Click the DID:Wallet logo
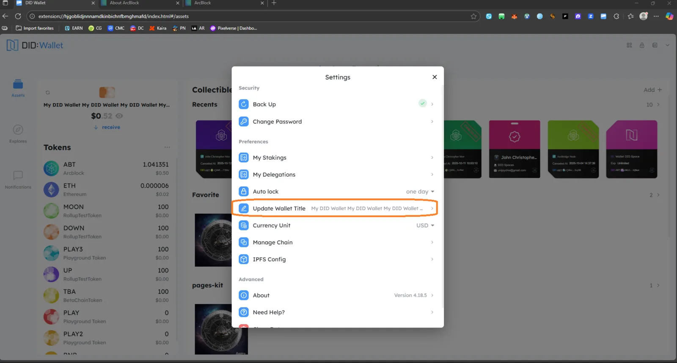The height and width of the screenshot is (363, 677). click(35, 45)
